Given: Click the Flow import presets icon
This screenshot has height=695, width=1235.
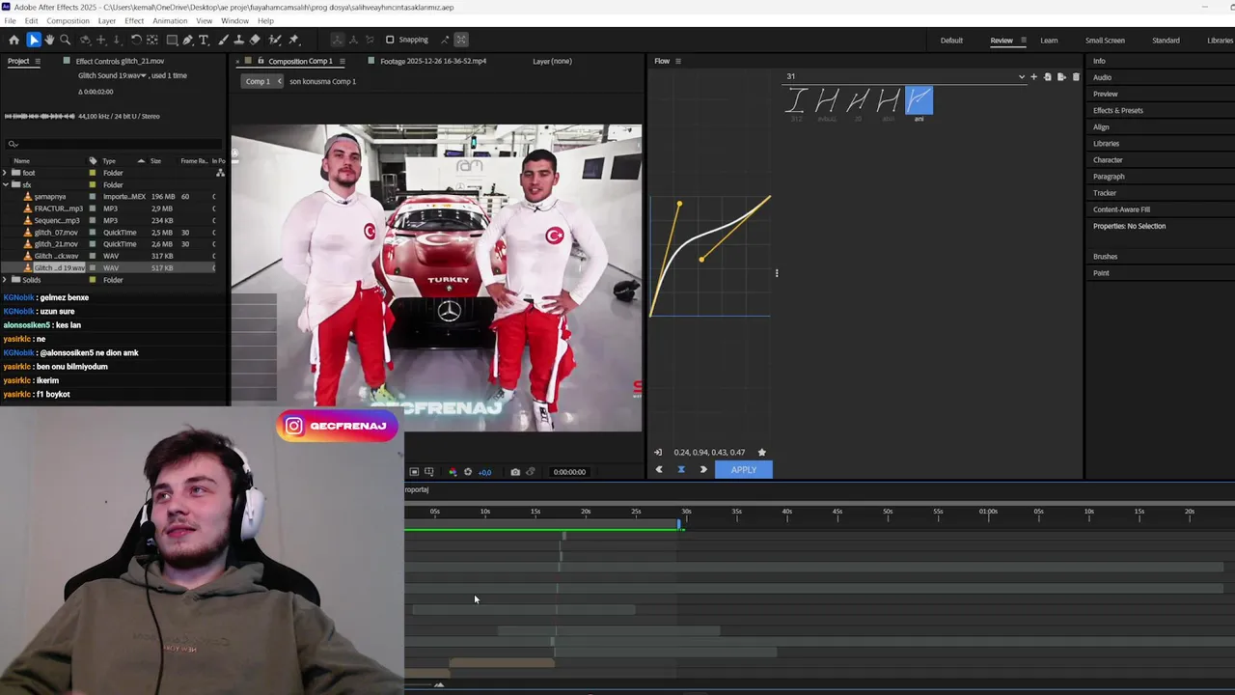Looking at the screenshot, I should (1048, 76).
